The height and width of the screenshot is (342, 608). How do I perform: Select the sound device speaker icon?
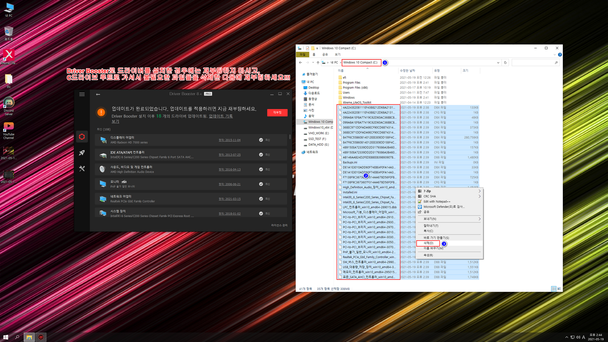pos(103,169)
